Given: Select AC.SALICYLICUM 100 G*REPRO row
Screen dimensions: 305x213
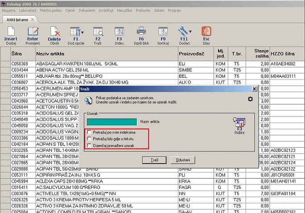Looking at the screenshot, I should pos(152,188).
